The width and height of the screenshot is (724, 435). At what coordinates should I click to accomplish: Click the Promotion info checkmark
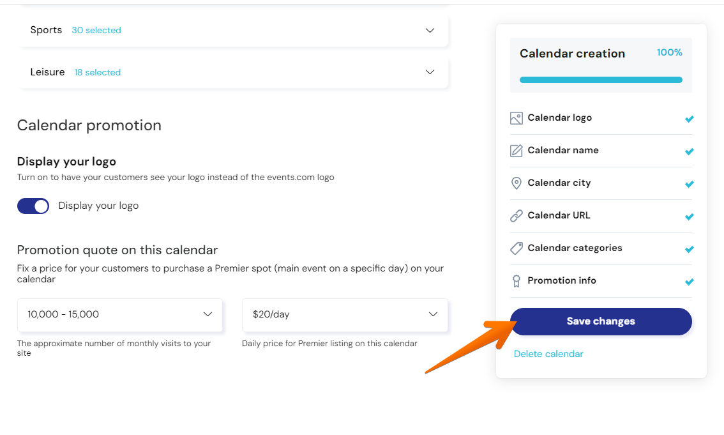pos(689,282)
